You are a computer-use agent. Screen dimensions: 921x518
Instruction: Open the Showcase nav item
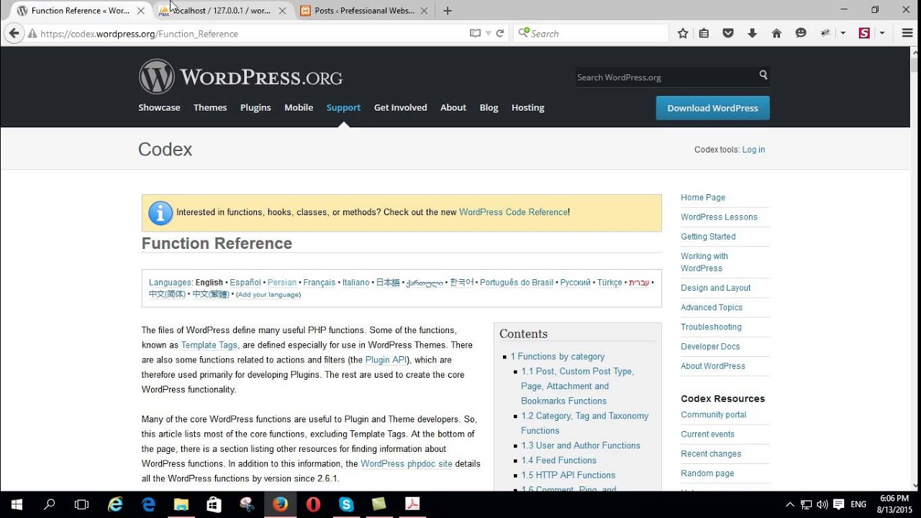point(159,107)
